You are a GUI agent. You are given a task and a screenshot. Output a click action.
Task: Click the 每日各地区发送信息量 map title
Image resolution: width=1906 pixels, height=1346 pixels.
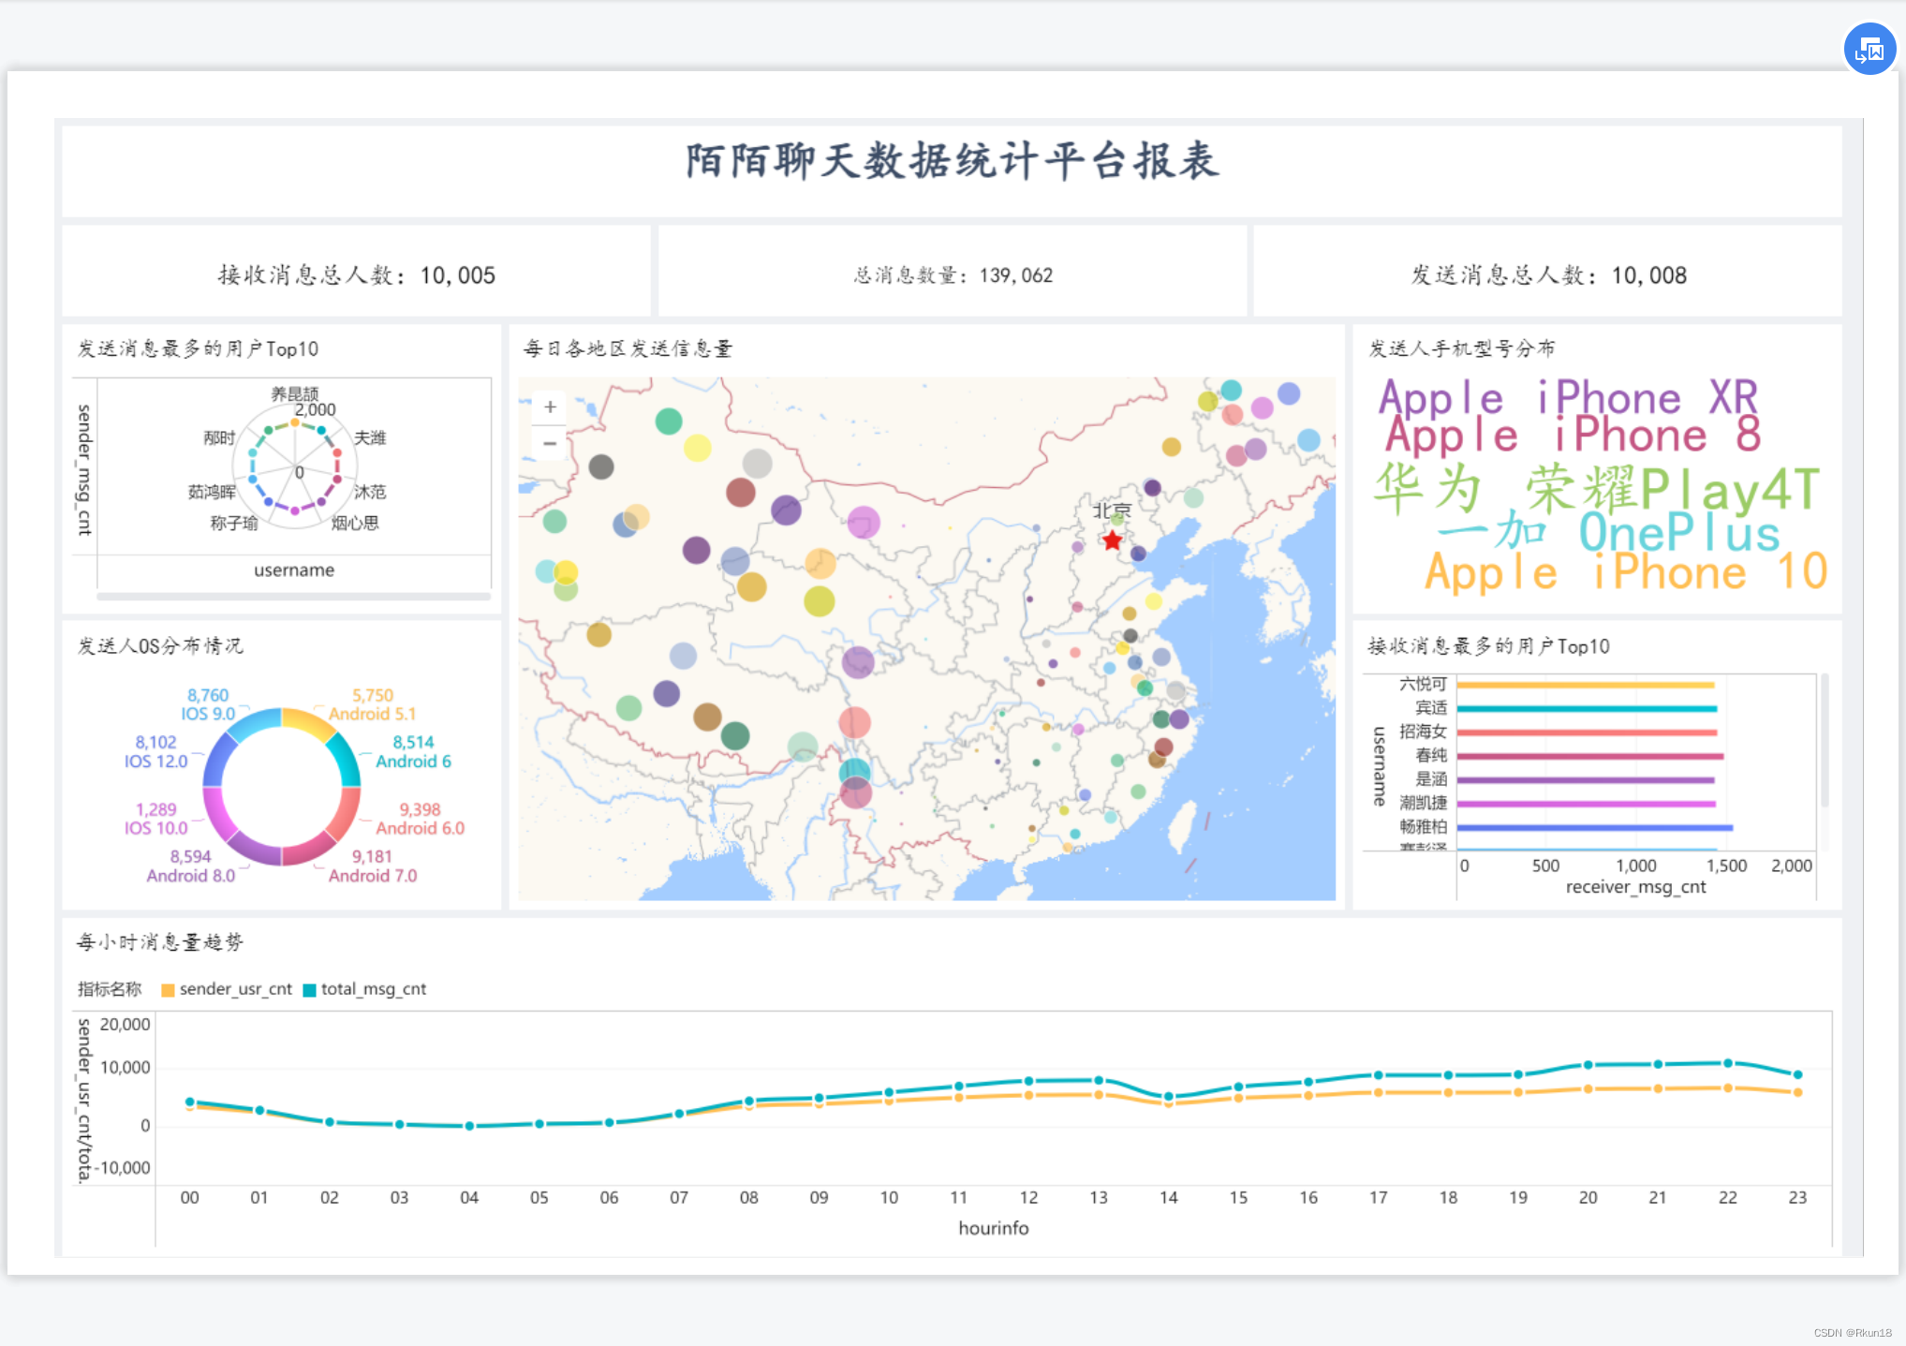coord(628,349)
